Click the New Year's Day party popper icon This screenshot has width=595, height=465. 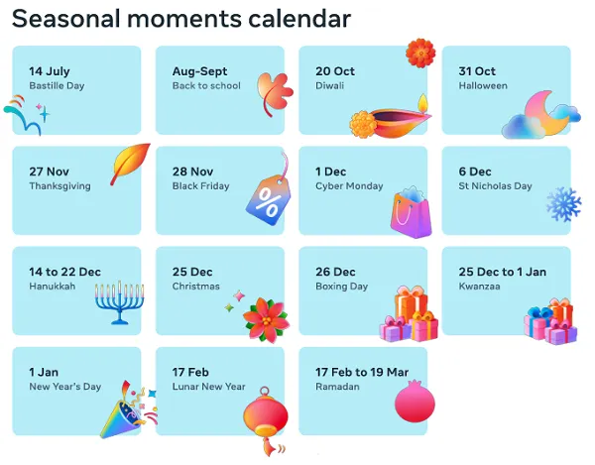pyautogui.click(x=123, y=408)
